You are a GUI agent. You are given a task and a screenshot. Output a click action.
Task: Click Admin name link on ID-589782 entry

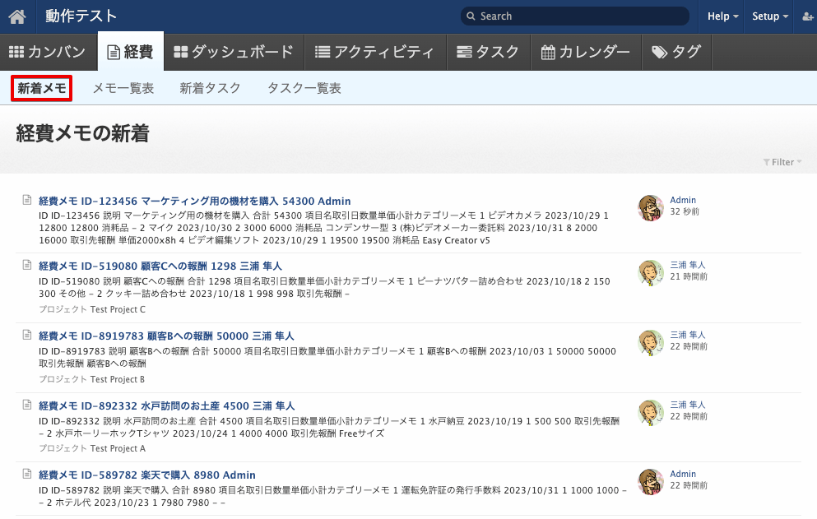pos(683,474)
